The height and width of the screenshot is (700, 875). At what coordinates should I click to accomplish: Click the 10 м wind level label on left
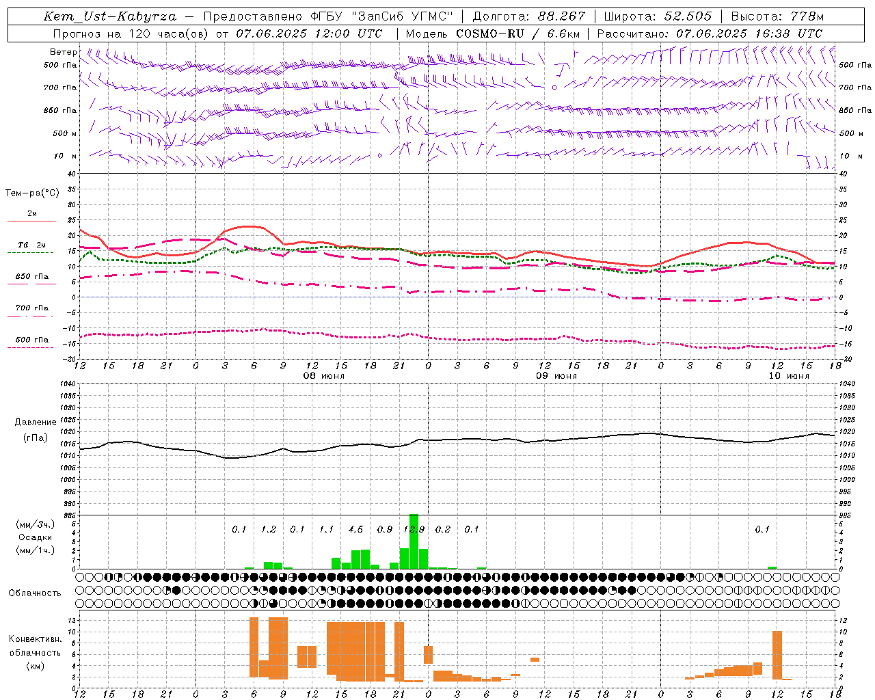[66, 156]
